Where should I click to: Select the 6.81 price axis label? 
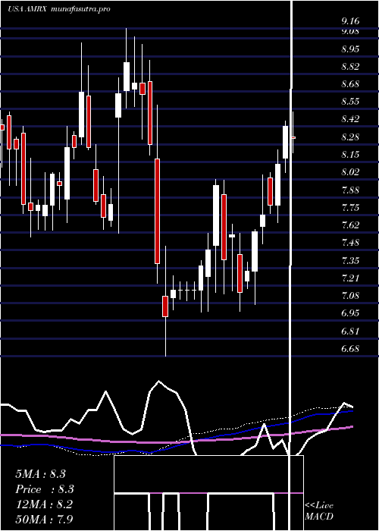[x=350, y=331]
